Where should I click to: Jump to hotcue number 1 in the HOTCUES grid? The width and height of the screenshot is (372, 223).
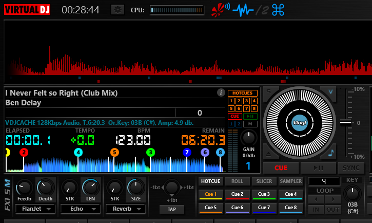click(x=231, y=101)
